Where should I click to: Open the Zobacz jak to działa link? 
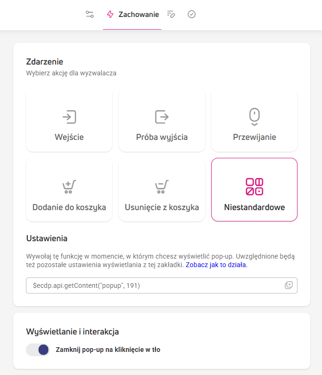pos(216,265)
